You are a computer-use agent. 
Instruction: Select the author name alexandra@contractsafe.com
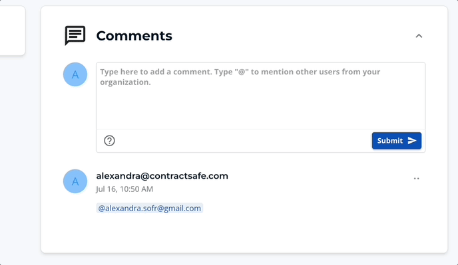[162, 176]
